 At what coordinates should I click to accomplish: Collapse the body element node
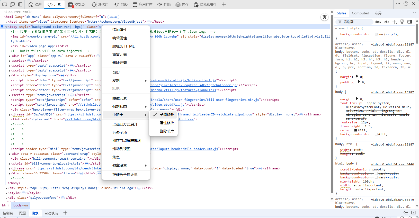coord(6,27)
